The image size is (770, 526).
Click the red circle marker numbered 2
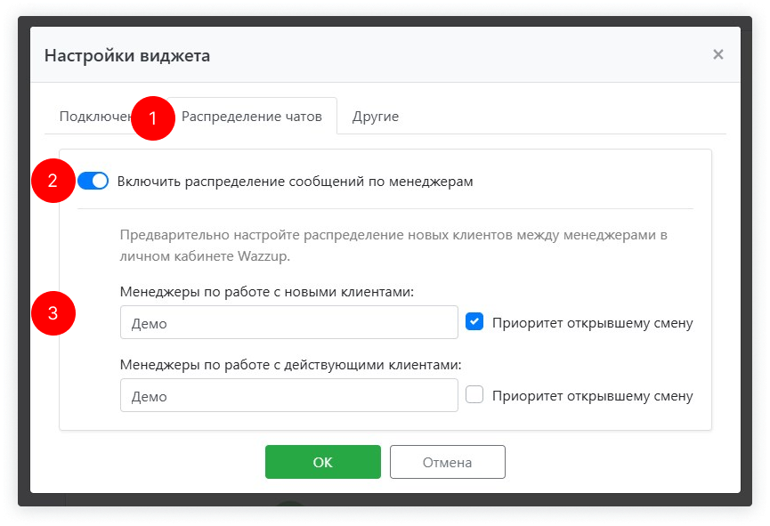coord(53,181)
